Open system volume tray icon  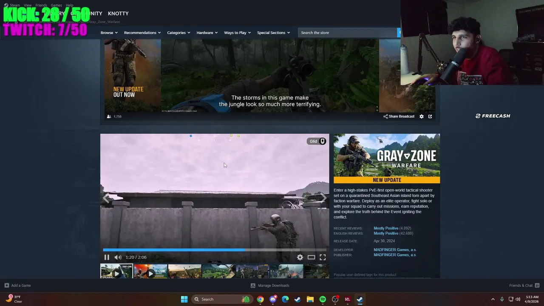click(518, 299)
